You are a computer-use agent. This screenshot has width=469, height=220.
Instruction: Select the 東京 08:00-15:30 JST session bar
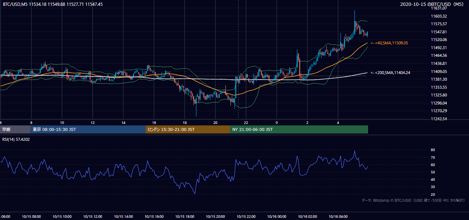[88, 129]
